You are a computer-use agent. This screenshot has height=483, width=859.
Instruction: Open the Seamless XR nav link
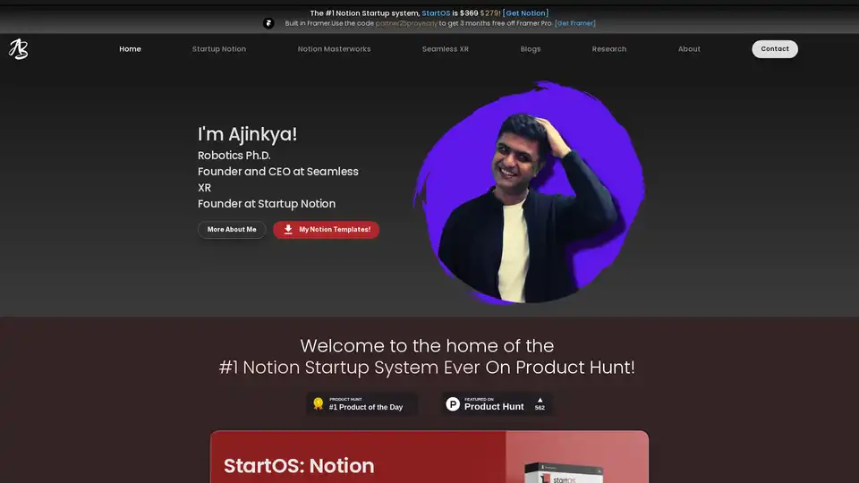point(446,48)
